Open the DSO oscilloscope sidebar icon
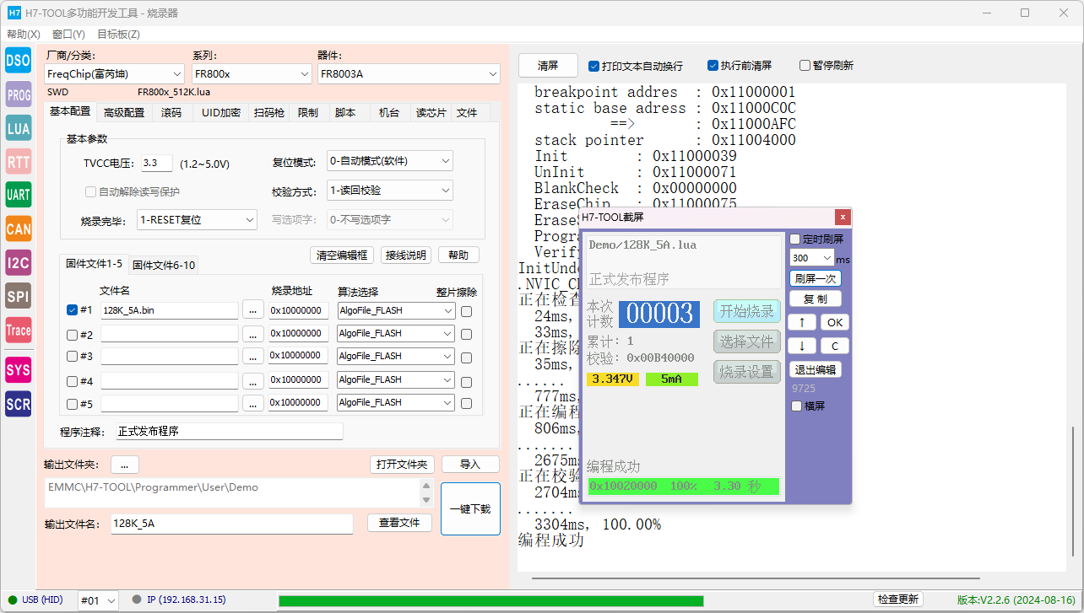The image size is (1084, 613). pyautogui.click(x=19, y=60)
